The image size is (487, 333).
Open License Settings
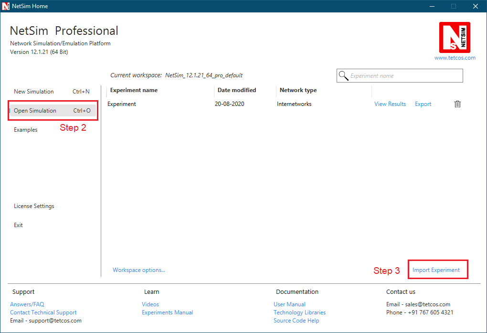34,206
